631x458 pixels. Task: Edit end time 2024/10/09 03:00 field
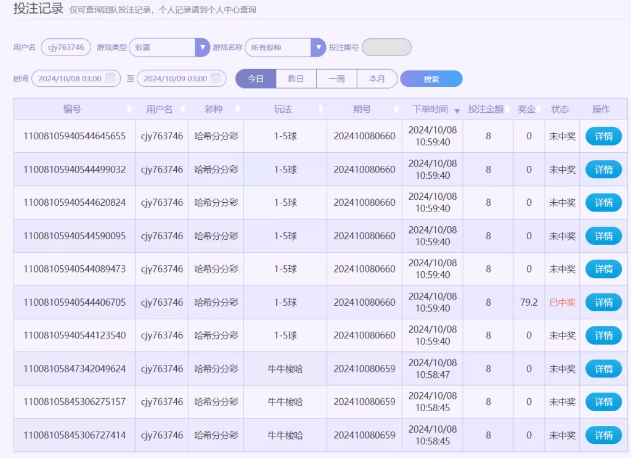[182, 78]
